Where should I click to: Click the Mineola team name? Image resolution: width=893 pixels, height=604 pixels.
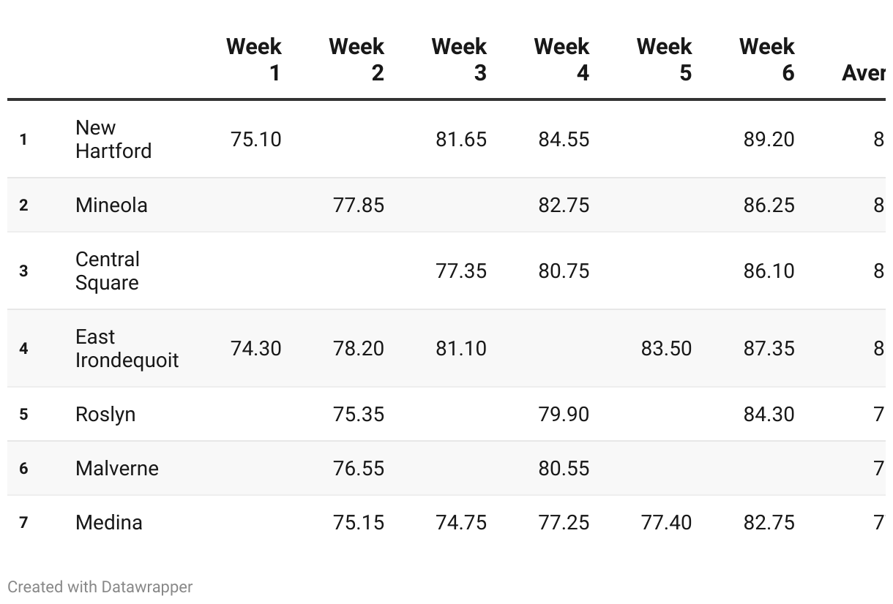pos(111,205)
